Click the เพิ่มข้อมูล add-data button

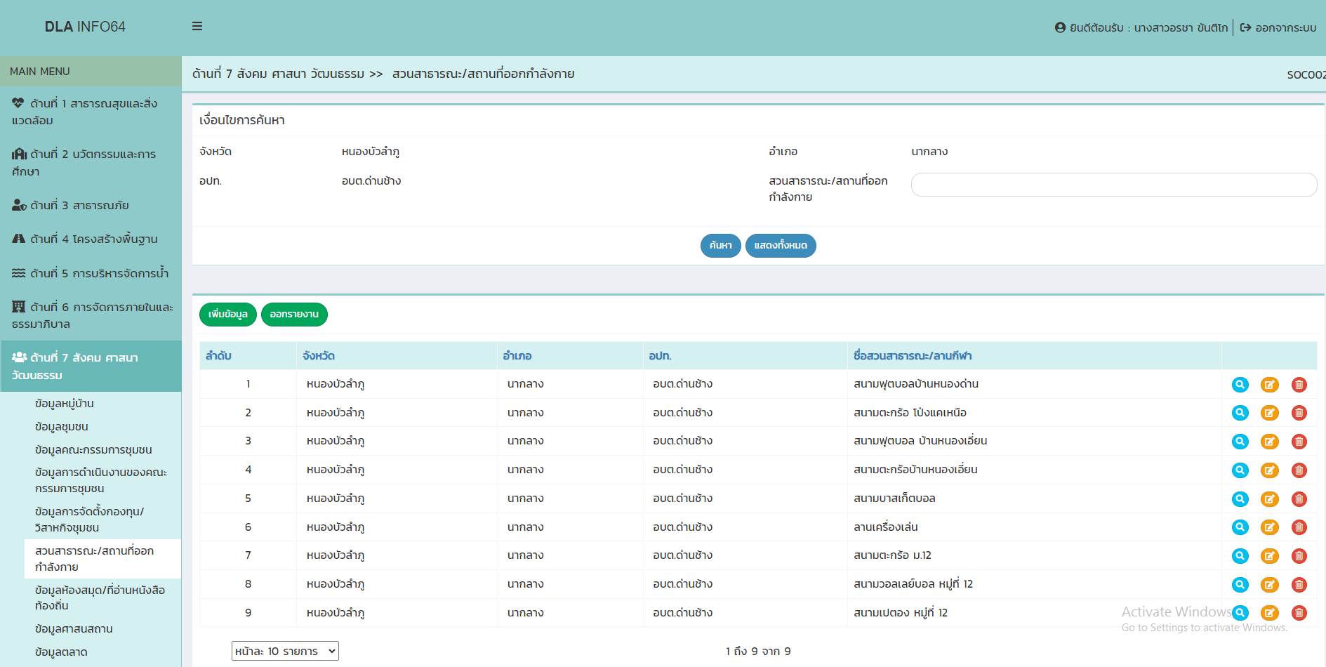(x=228, y=315)
